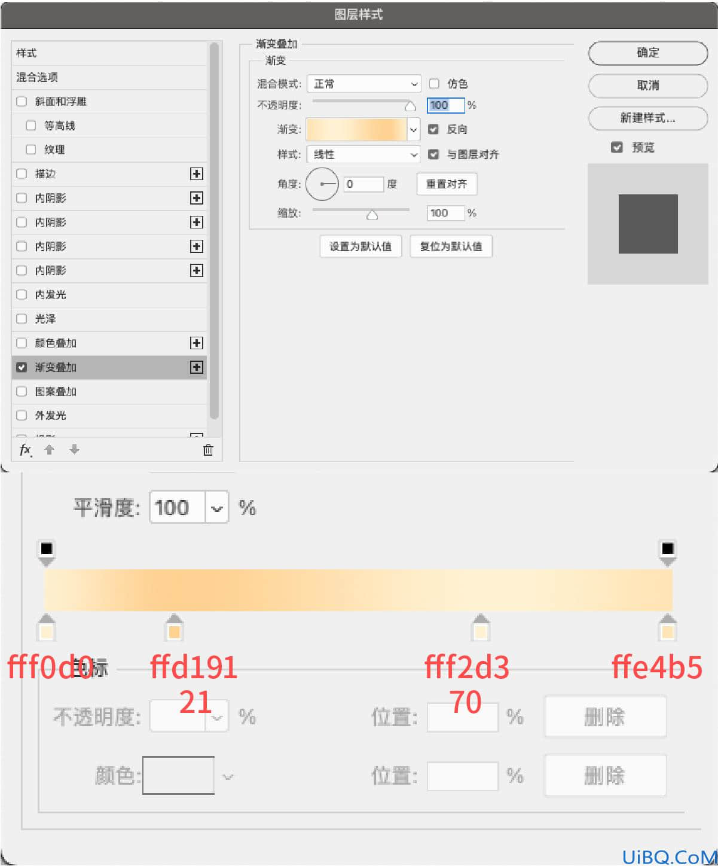Click the 确定 button
The image size is (718, 866).
(648, 53)
